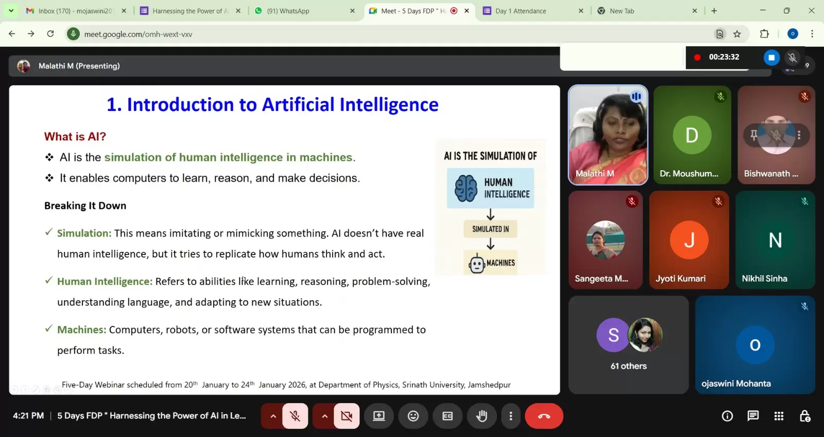Open the 61 others participants tile
This screenshot has height=437, width=824.
(628, 344)
